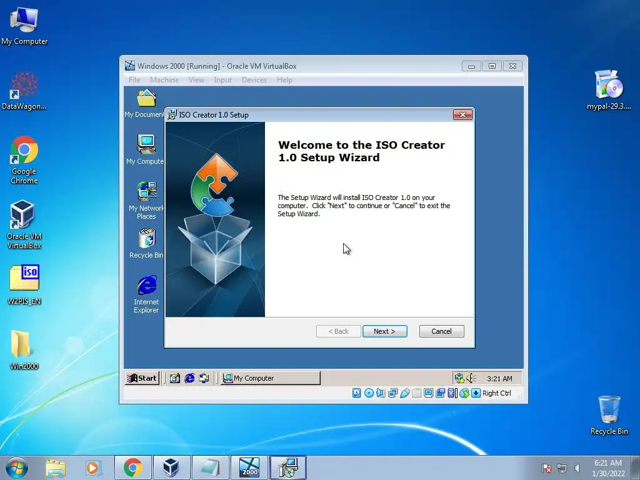Click VirtualBox optical disk indicator
Viewport: 640px width, 480px height.
pos(369,393)
